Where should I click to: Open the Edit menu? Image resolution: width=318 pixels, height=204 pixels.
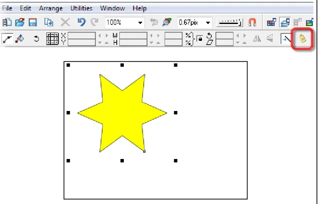[25, 8]
